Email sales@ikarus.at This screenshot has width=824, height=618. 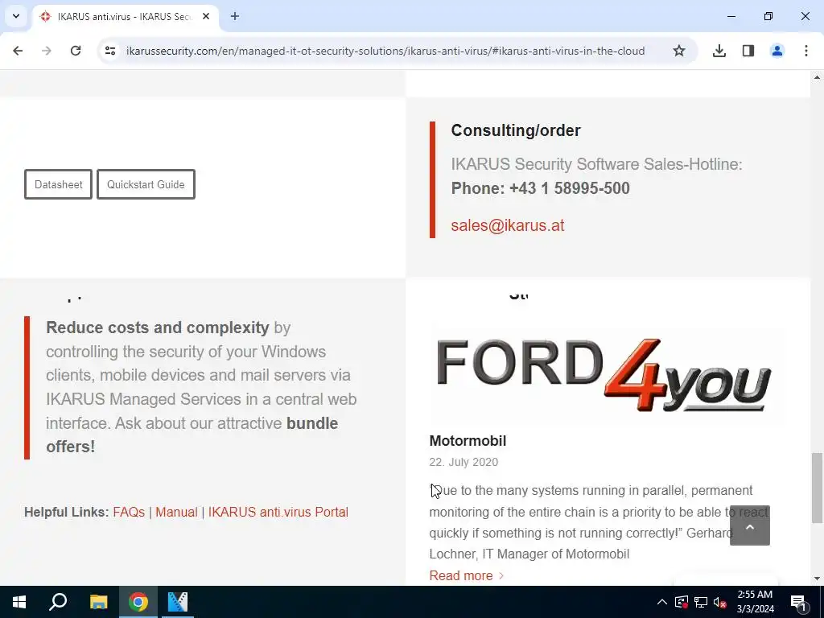(x=508, y=225)
